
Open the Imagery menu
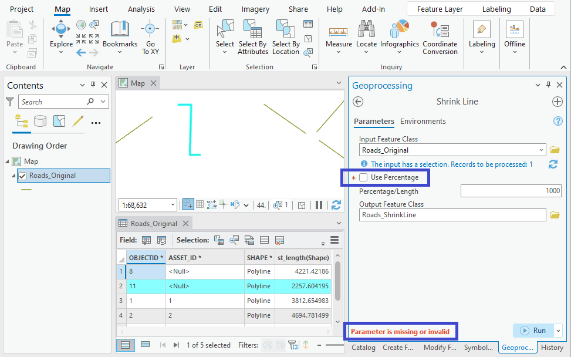coord(255,9)
